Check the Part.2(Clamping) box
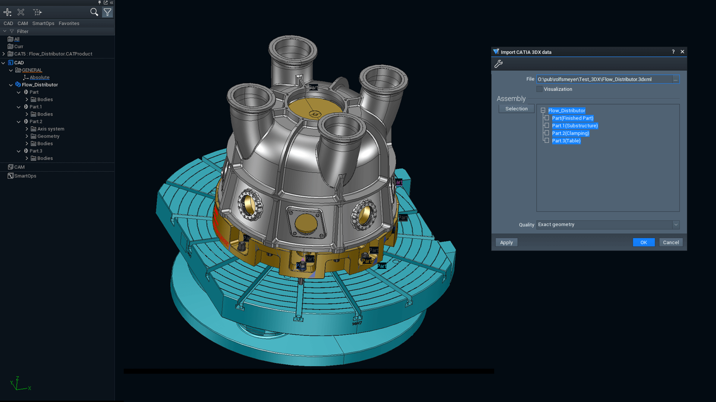 point(547,133)
